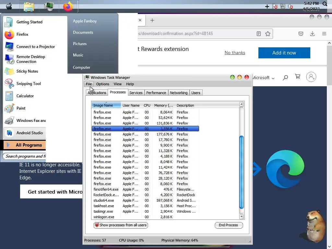Open Firefox hamburger application menu

[x=324, y=34]
